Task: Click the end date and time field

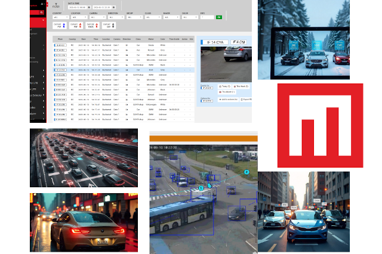Action: pos(102,7)
